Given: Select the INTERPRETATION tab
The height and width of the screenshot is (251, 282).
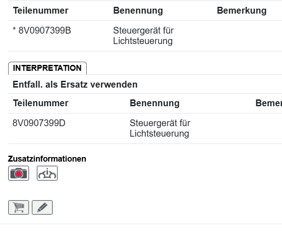Looking at the screenshot, I should click(x=47, y=68).
